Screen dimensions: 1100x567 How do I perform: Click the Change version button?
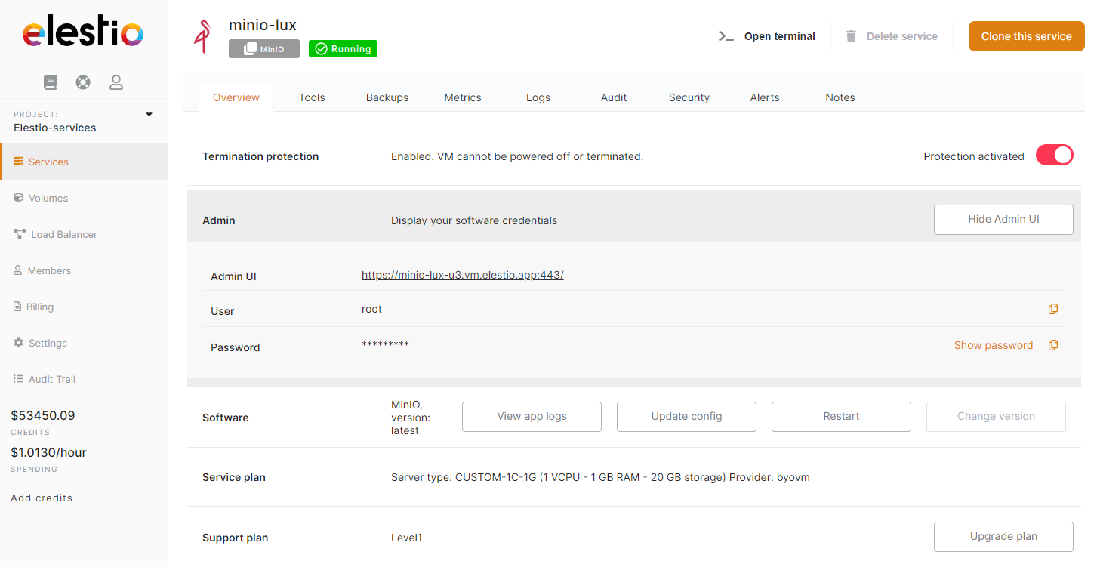point(996,417)
